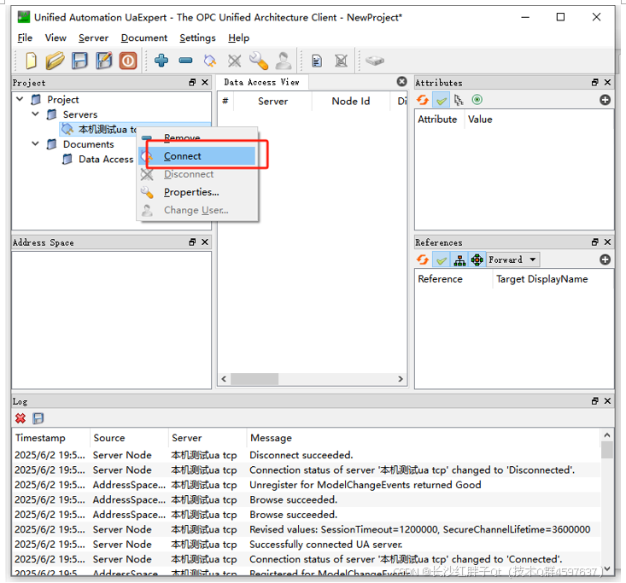This screenshot has height=583, width=626.
Task: Sort log by Timestamp column header
Action: click(50, 438)
